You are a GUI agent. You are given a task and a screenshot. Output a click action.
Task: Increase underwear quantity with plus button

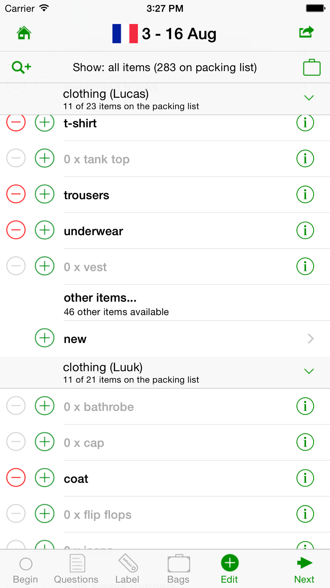click(45, 230)
